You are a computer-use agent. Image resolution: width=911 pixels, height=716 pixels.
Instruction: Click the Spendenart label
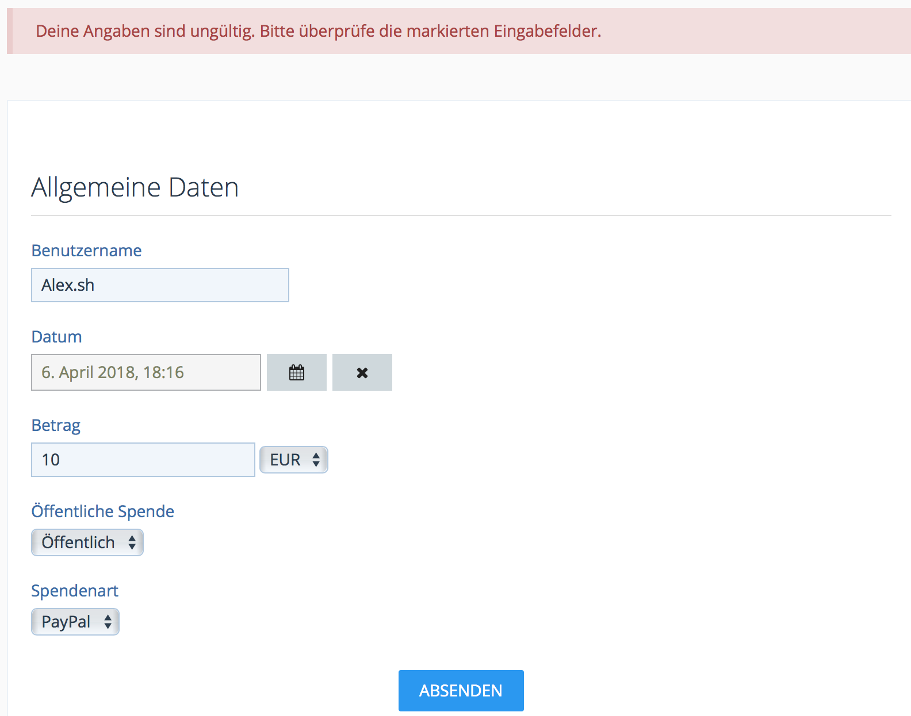tap(75, 591)
